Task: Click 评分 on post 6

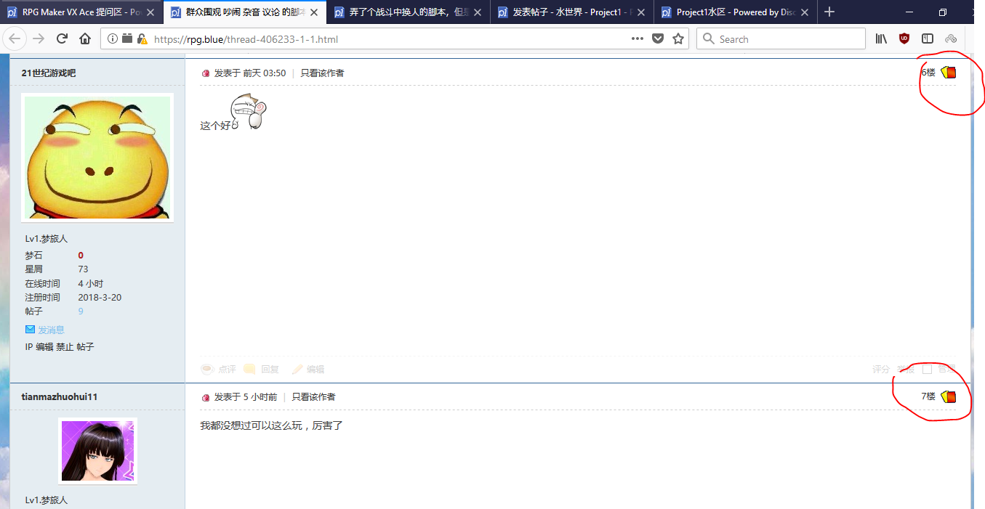Action: tap(881, 369)
